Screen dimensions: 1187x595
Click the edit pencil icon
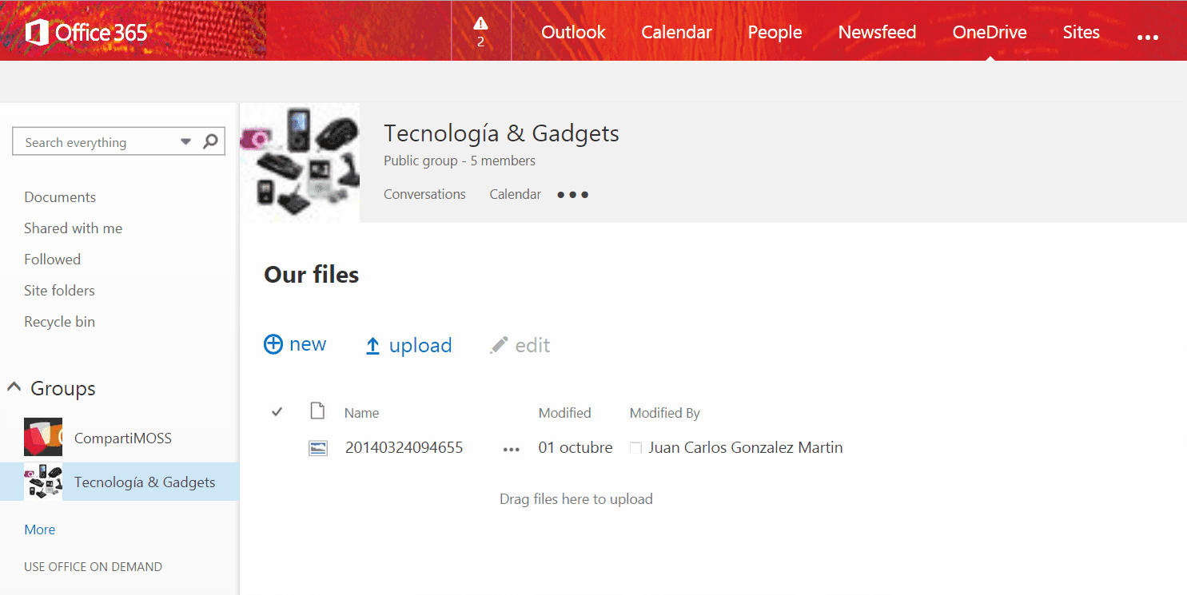(499, 345)
